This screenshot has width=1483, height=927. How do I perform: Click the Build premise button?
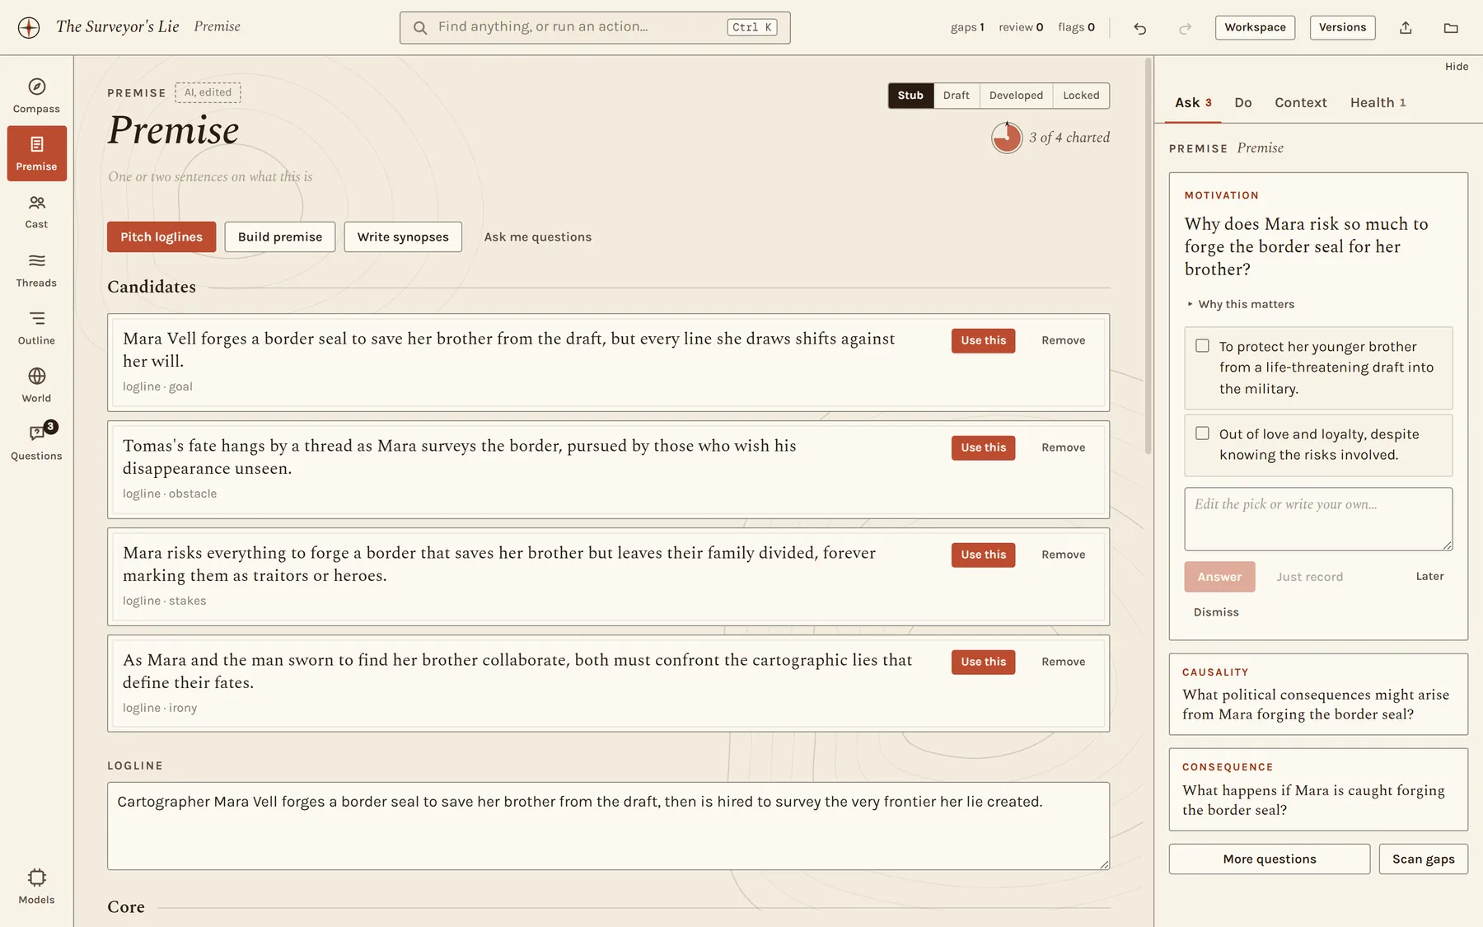280,237
